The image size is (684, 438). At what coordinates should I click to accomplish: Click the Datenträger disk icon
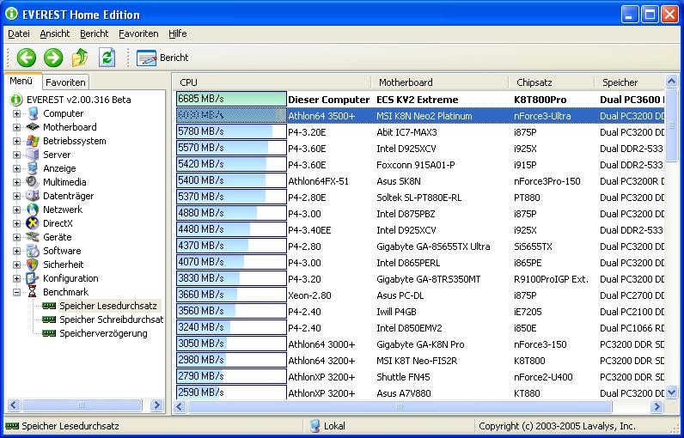[33, 196]
